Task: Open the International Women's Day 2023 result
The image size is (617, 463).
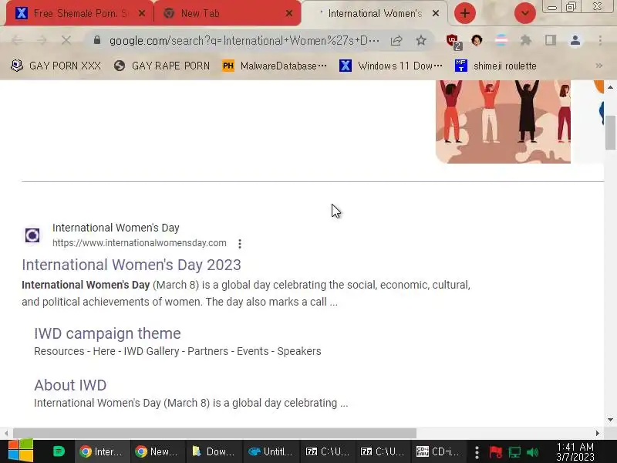Action: [131, 265]
